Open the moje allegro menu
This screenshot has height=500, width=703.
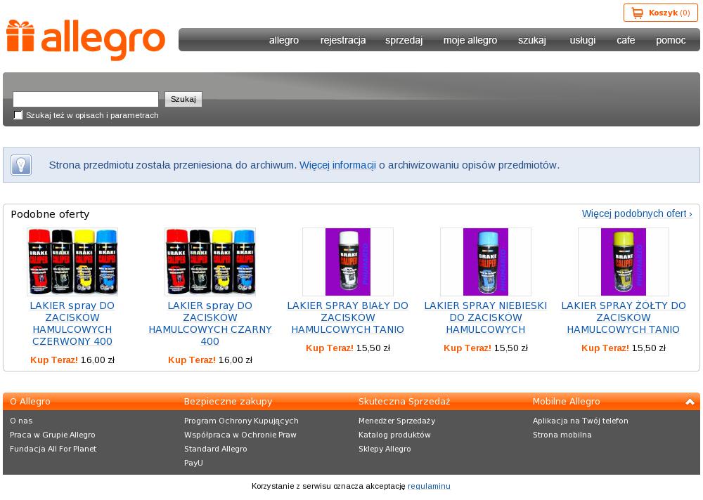click(470, 40)
